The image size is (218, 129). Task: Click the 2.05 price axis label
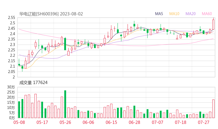point(11,72)
